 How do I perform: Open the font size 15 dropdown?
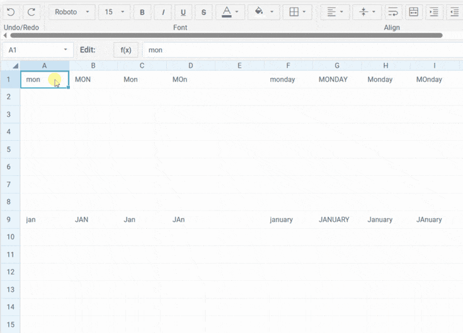(x=115, y=12)
